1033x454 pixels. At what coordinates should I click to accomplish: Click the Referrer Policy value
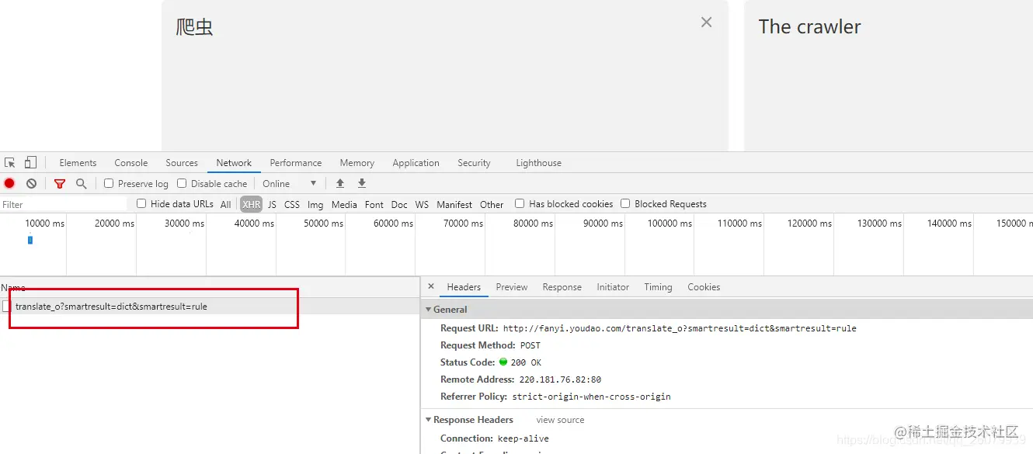pyautogui.click(x=591, y=397)
